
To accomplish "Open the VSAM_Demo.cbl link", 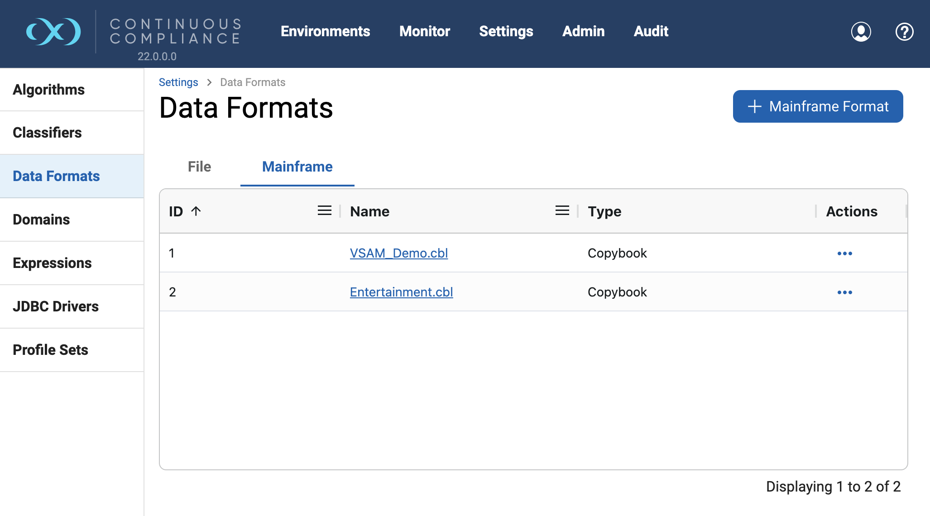I will [398, 253].
